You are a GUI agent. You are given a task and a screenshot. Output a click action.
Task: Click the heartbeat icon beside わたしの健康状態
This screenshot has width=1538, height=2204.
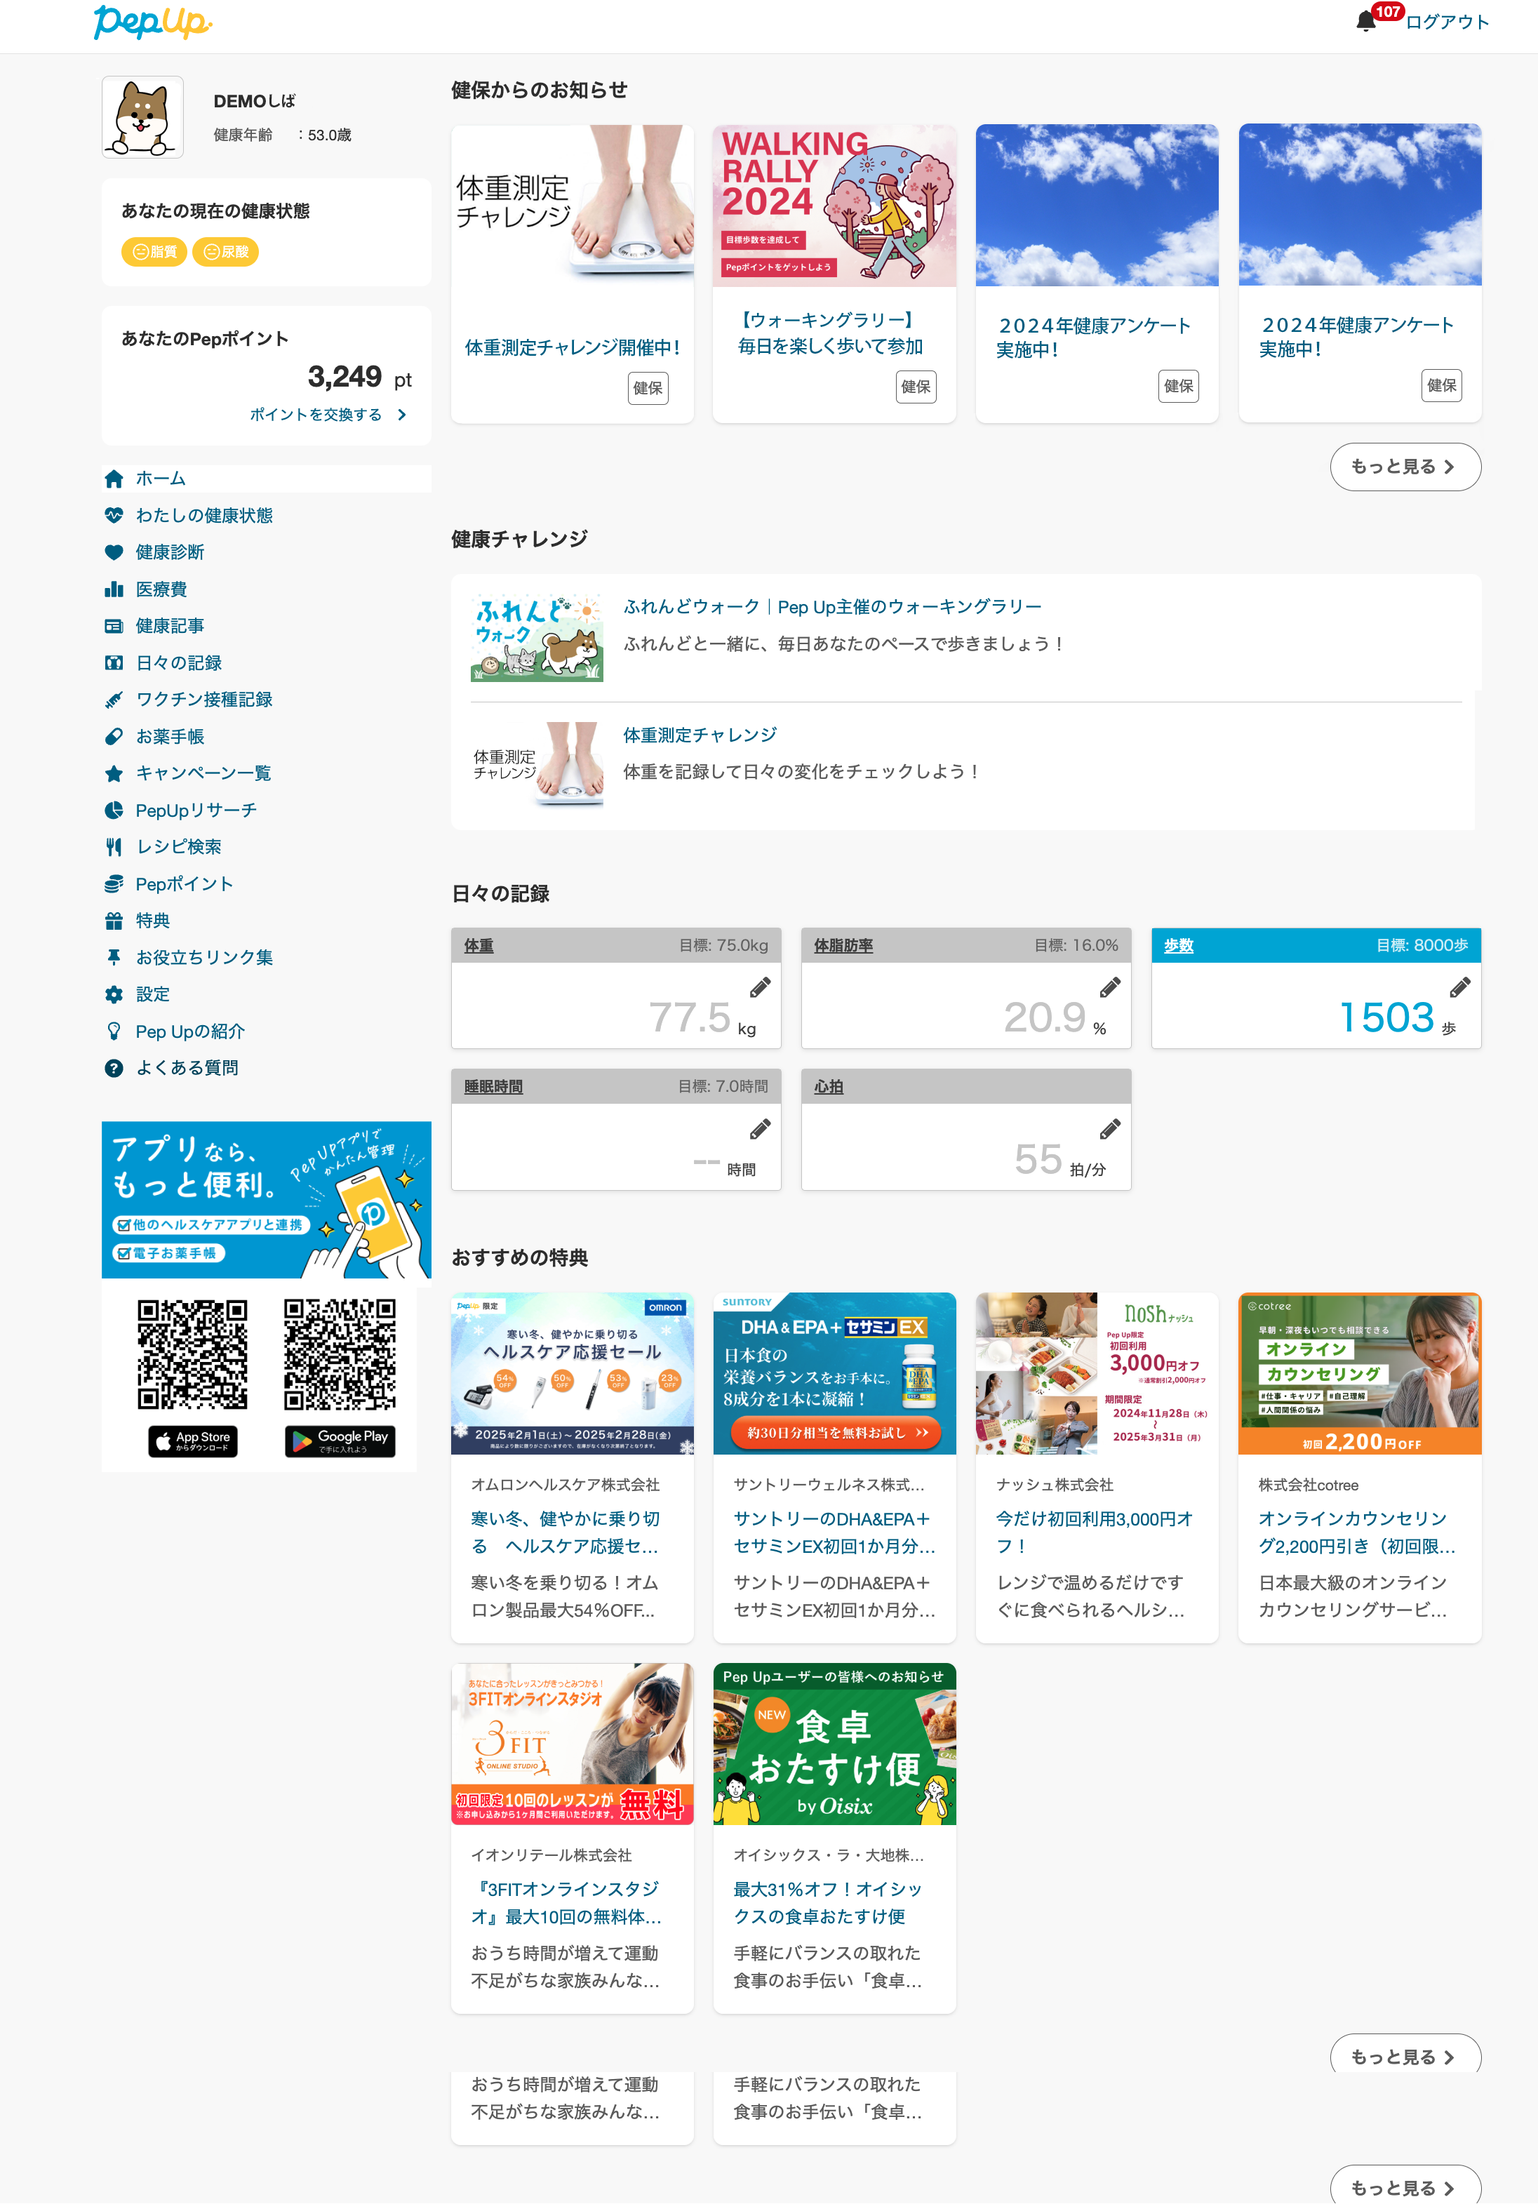click(114, 516)
